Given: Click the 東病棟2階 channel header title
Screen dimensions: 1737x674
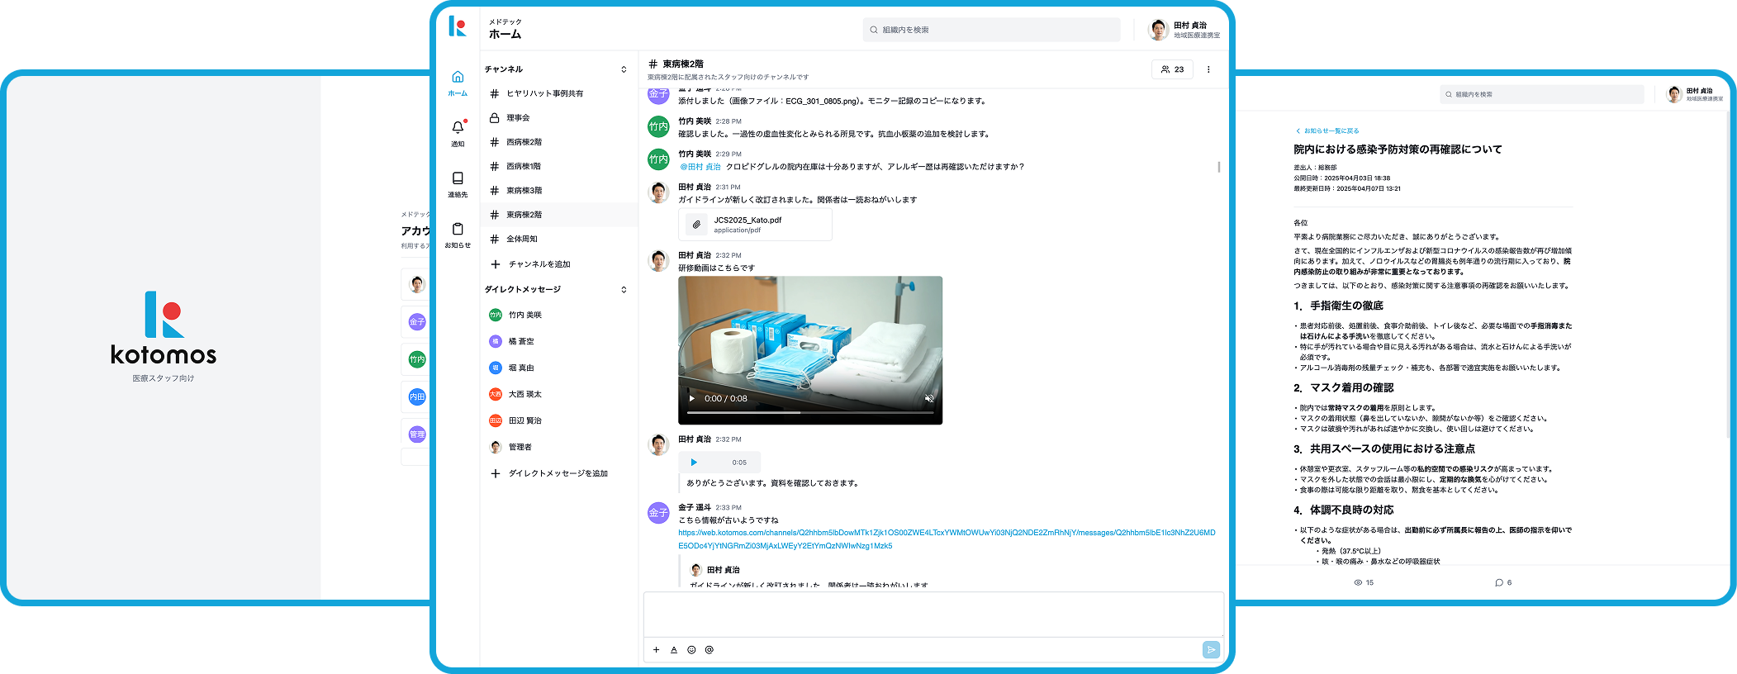Looking at the screenshot, I should point(682,64).
